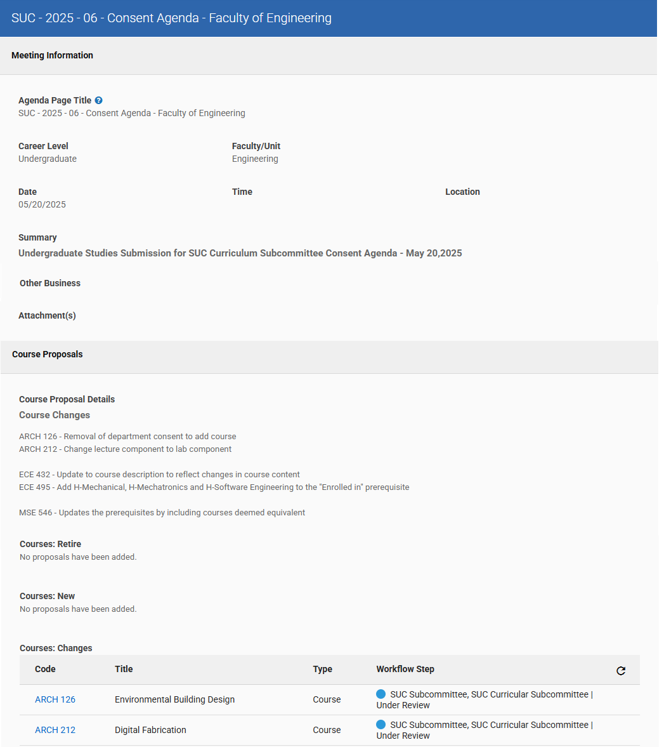
Task: Select the Digital Fabrication row title
Action: click(x=150, y=730)
